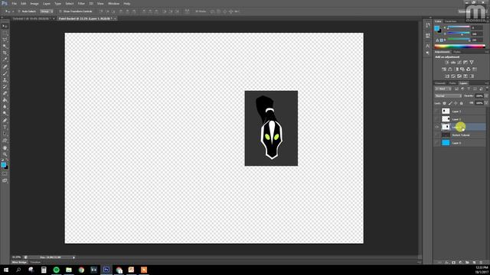Delete layer using the trash icon
This screenshot has width=490, height=275.
point(481,263)
